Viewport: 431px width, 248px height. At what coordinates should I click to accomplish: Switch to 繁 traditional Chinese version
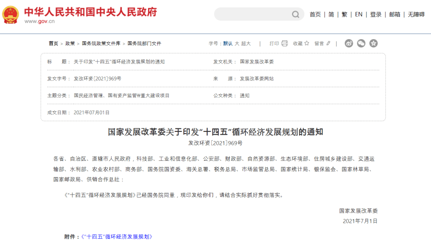click(x=344, y=14)
